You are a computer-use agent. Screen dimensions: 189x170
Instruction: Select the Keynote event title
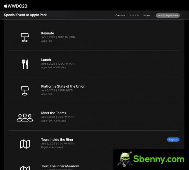pyautogui.click(x=47, y=33)
